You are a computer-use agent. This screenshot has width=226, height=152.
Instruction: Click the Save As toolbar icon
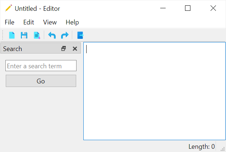point(37,35)
